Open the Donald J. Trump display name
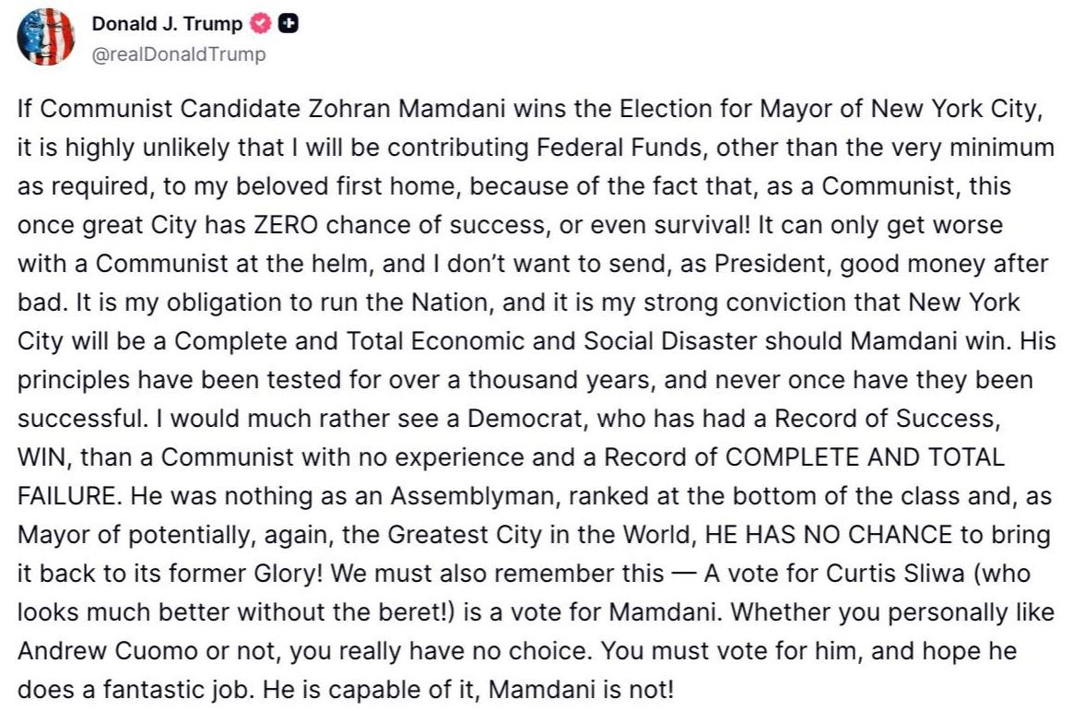 [x=166, y=25]
